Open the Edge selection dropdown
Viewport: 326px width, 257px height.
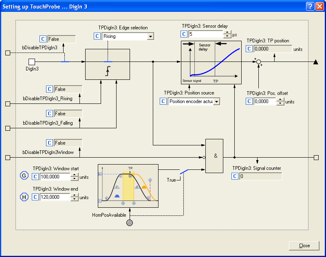150,37
